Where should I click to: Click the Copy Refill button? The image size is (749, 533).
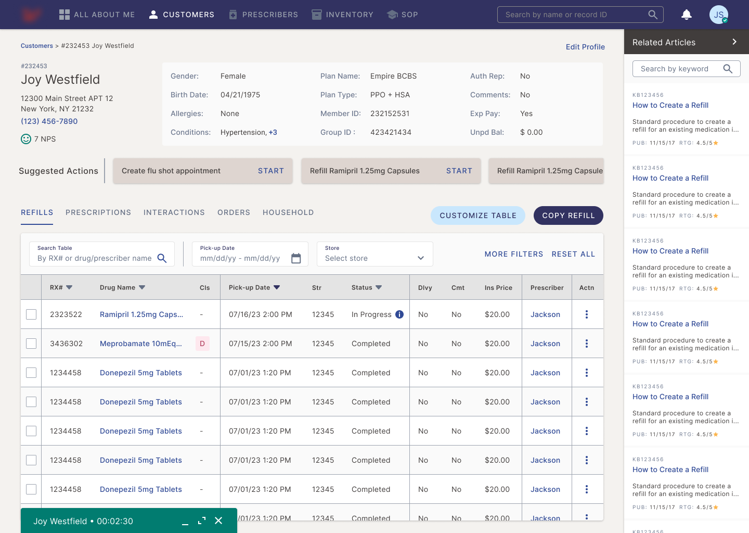point(569,215)
